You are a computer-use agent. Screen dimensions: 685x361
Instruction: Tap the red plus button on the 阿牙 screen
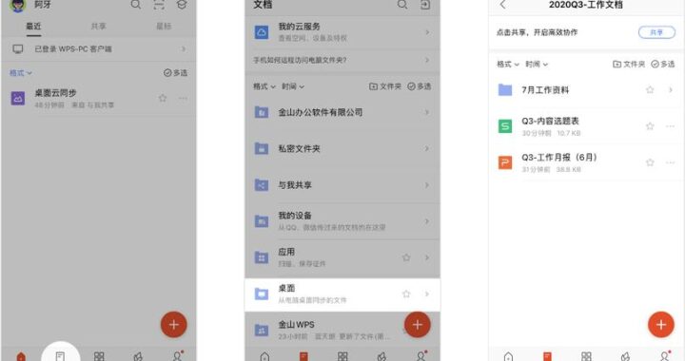click(x=174, y=324)
